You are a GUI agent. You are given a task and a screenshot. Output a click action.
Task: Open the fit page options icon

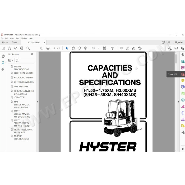105,48
